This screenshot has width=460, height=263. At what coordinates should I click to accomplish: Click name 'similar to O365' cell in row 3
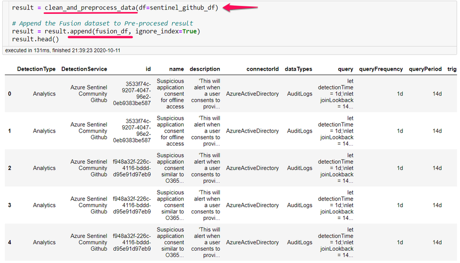(170, 205)
